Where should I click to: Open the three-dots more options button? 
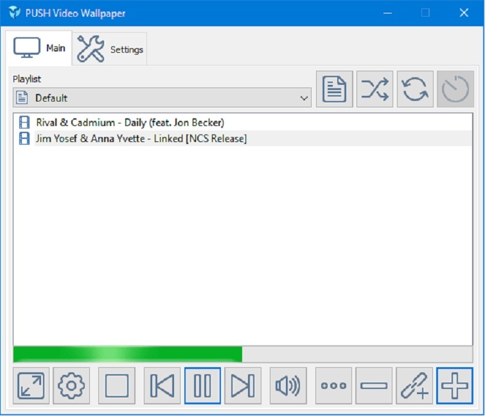click(x=333, y=386)
